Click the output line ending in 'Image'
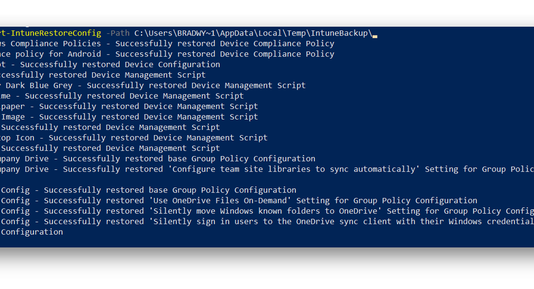This screenshot has width=534, height=289. coord(129,117)
